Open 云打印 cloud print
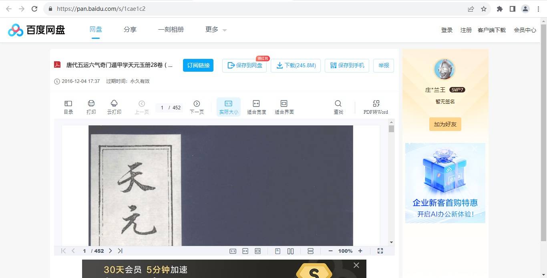This screenshot has width=547, height=278. [x=114, y=107]
